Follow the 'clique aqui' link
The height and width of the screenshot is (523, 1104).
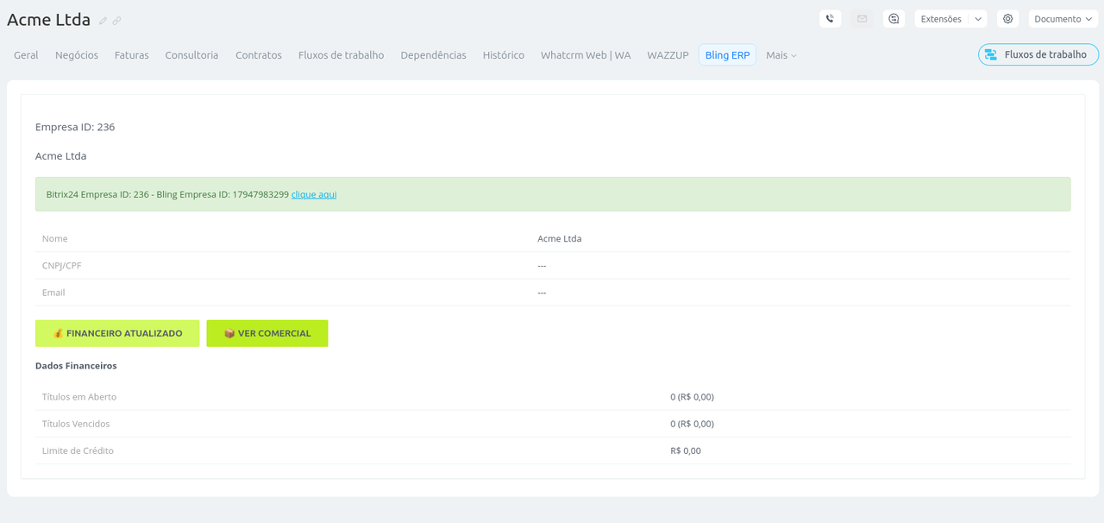(314, 195)
